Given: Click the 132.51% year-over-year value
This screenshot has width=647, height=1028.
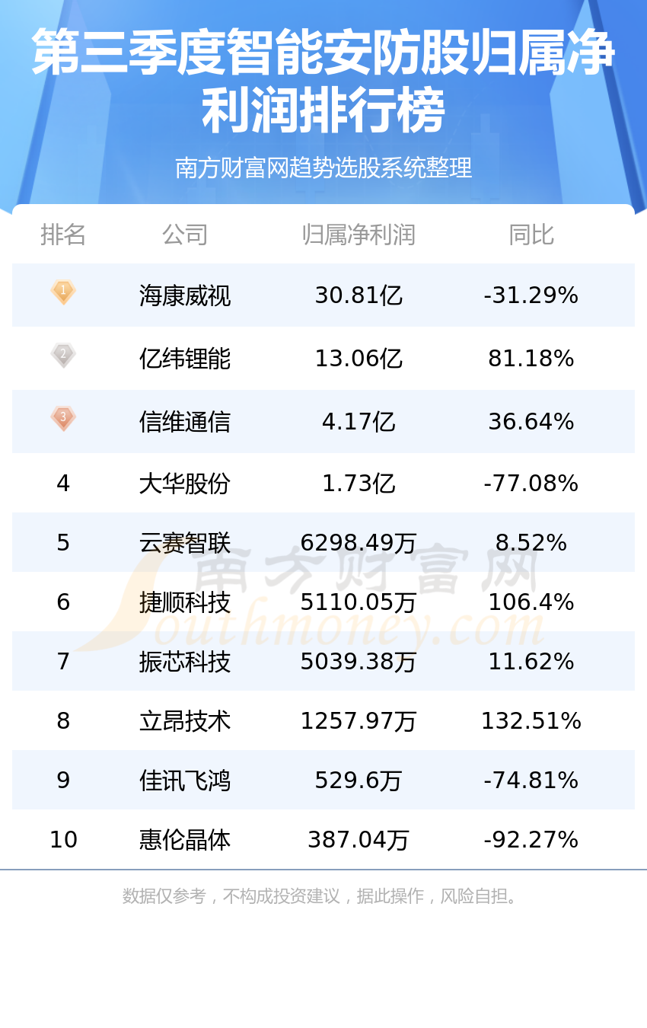Looking at the screenshot, I should coord(531,720).
